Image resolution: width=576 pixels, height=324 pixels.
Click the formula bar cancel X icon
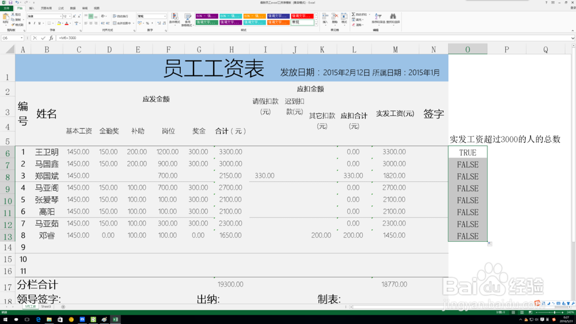[x=35, y=38]
